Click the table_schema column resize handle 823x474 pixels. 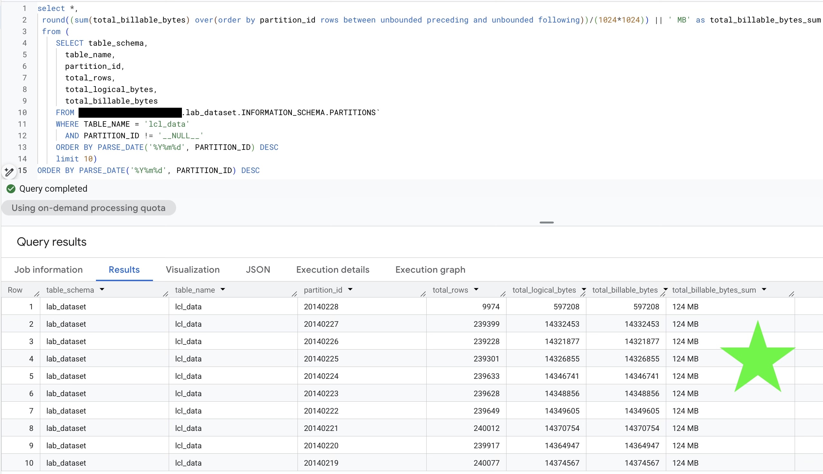pyautogui.click(x=166, y=294)
